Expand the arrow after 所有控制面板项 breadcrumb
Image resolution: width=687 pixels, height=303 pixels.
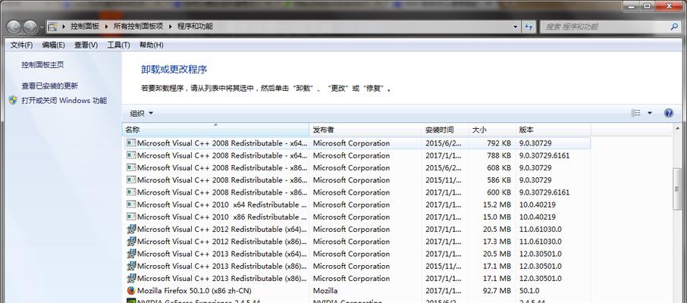click(x=170, y=27)
